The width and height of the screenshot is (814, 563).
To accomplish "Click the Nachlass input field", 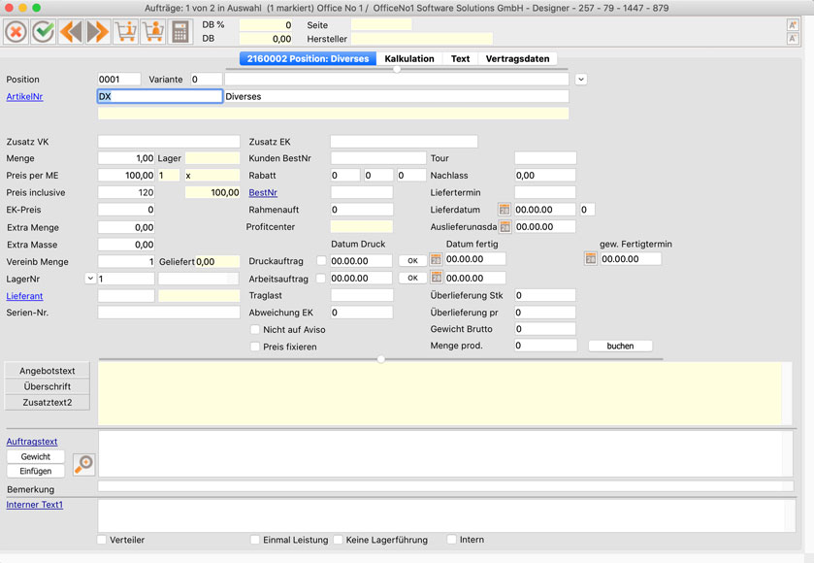I will coord(545,176).
